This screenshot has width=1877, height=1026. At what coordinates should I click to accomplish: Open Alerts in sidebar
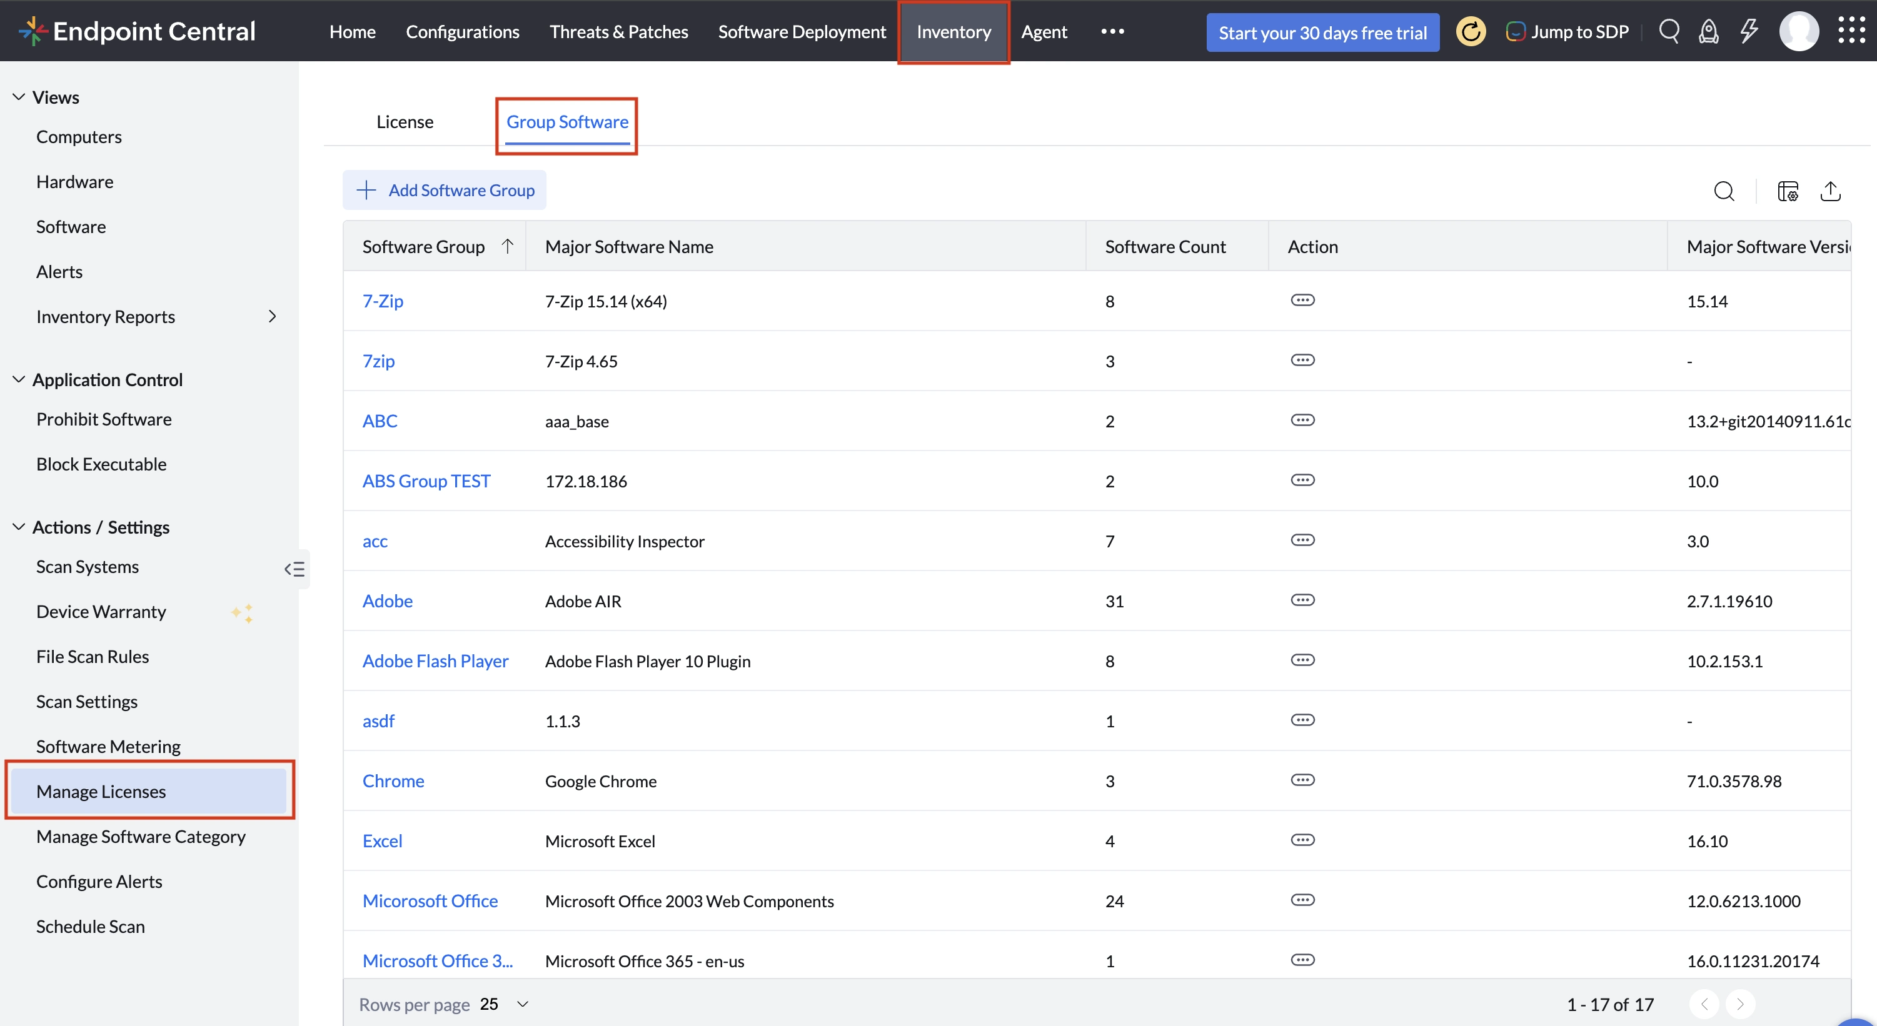[x=59, y=272]
